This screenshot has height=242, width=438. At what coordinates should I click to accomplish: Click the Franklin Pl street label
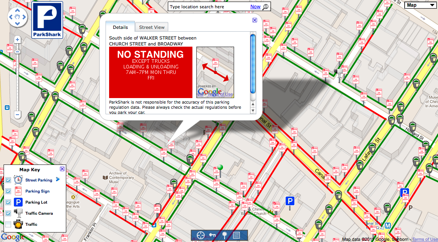click(x=90, y=232)
